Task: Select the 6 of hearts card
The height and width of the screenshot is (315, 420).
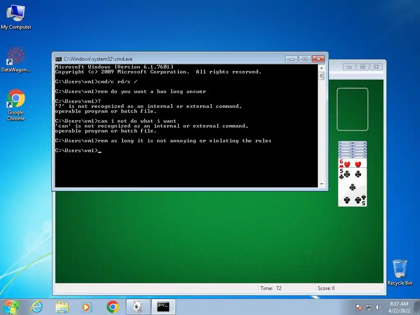Action: click(352, 163)
